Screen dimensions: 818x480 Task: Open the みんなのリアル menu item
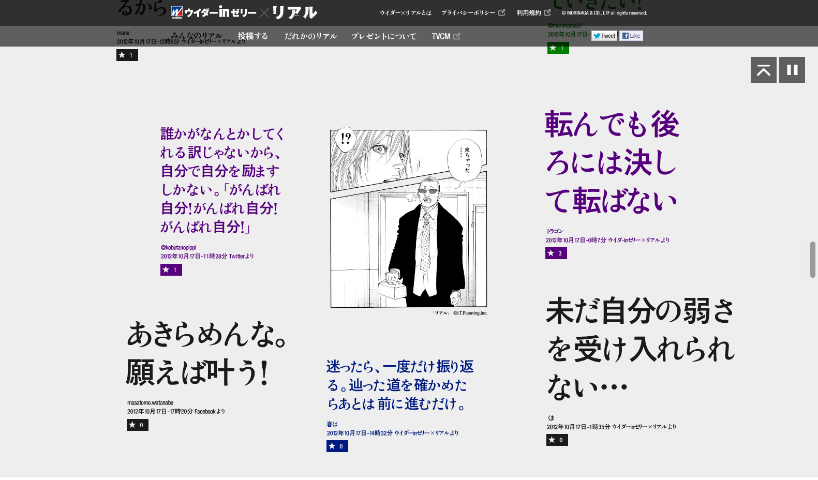(197, 36)
